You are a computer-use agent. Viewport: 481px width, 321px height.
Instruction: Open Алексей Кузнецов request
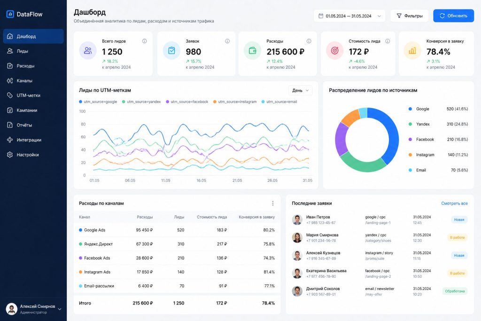pos(380,255)
